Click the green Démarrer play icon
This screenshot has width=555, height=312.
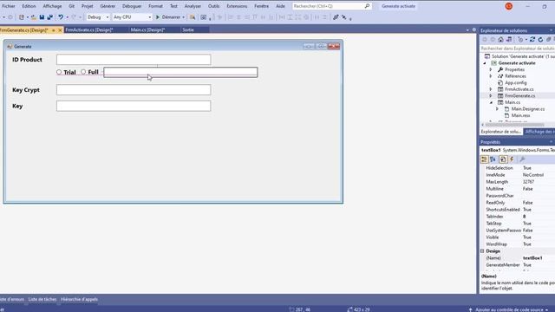158,17
